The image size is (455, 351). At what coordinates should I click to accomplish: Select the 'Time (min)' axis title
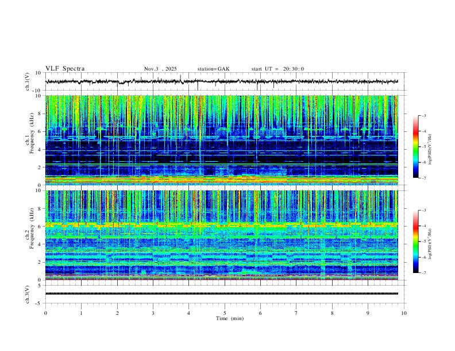[230, 318]
